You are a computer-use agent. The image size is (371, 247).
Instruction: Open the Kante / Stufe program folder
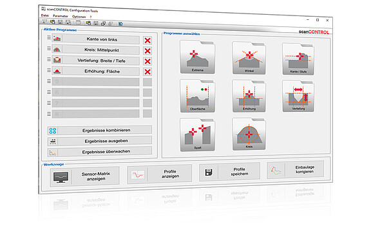[x=298, y=59]
